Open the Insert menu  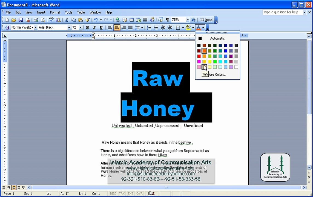pos(41,12)
